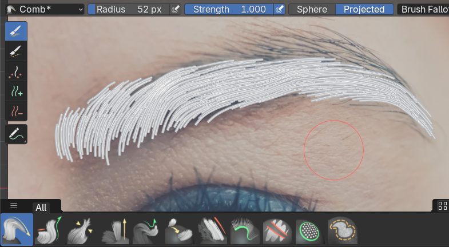Open asset shelf display settings grid icon
449x247 pixels.
[442, 206]
